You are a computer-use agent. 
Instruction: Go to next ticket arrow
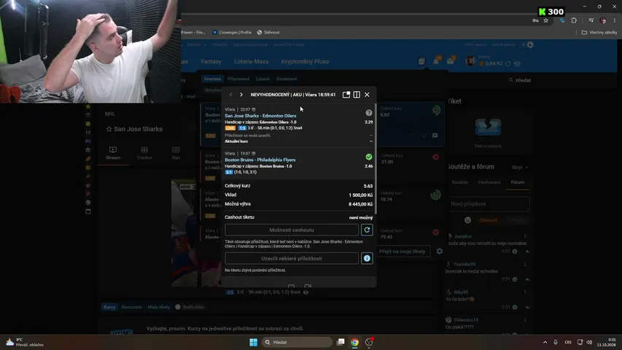click(x=241, y=95)
